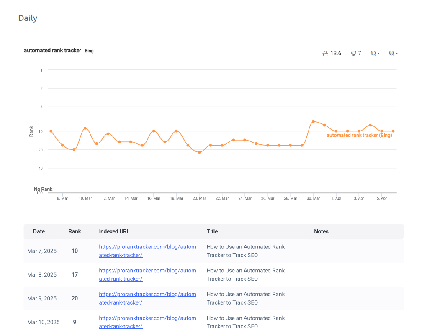Select the 10. Mar data point on chart
Screen dimensions: 427x333
(x=85, y=128)
